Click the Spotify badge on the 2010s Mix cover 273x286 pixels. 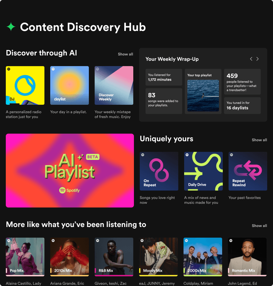[53, 241]
